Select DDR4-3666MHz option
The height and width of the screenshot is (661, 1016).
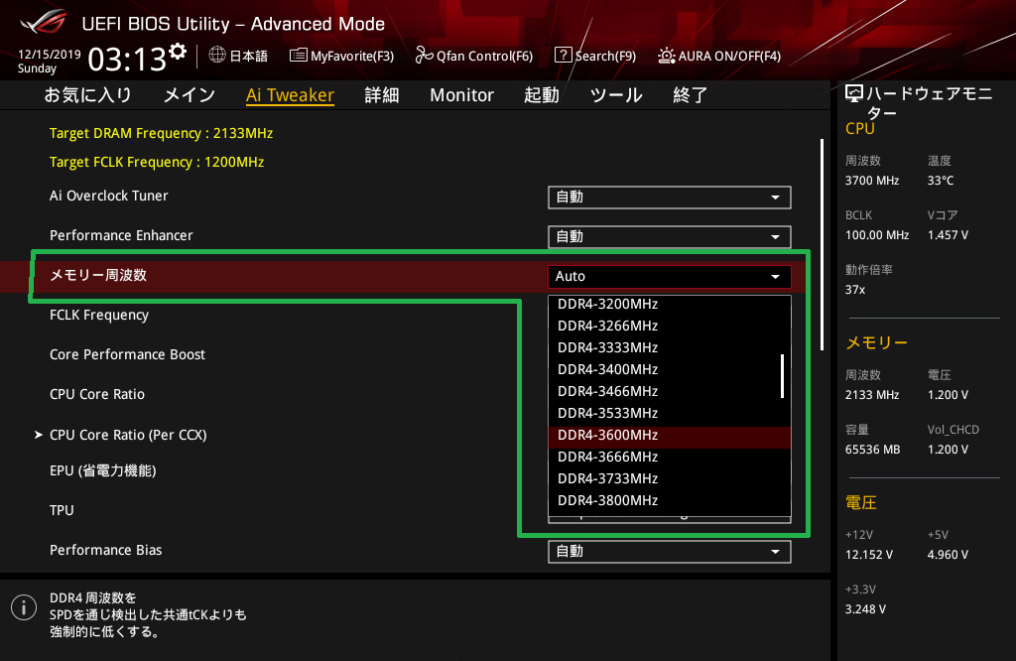(670, 457)
